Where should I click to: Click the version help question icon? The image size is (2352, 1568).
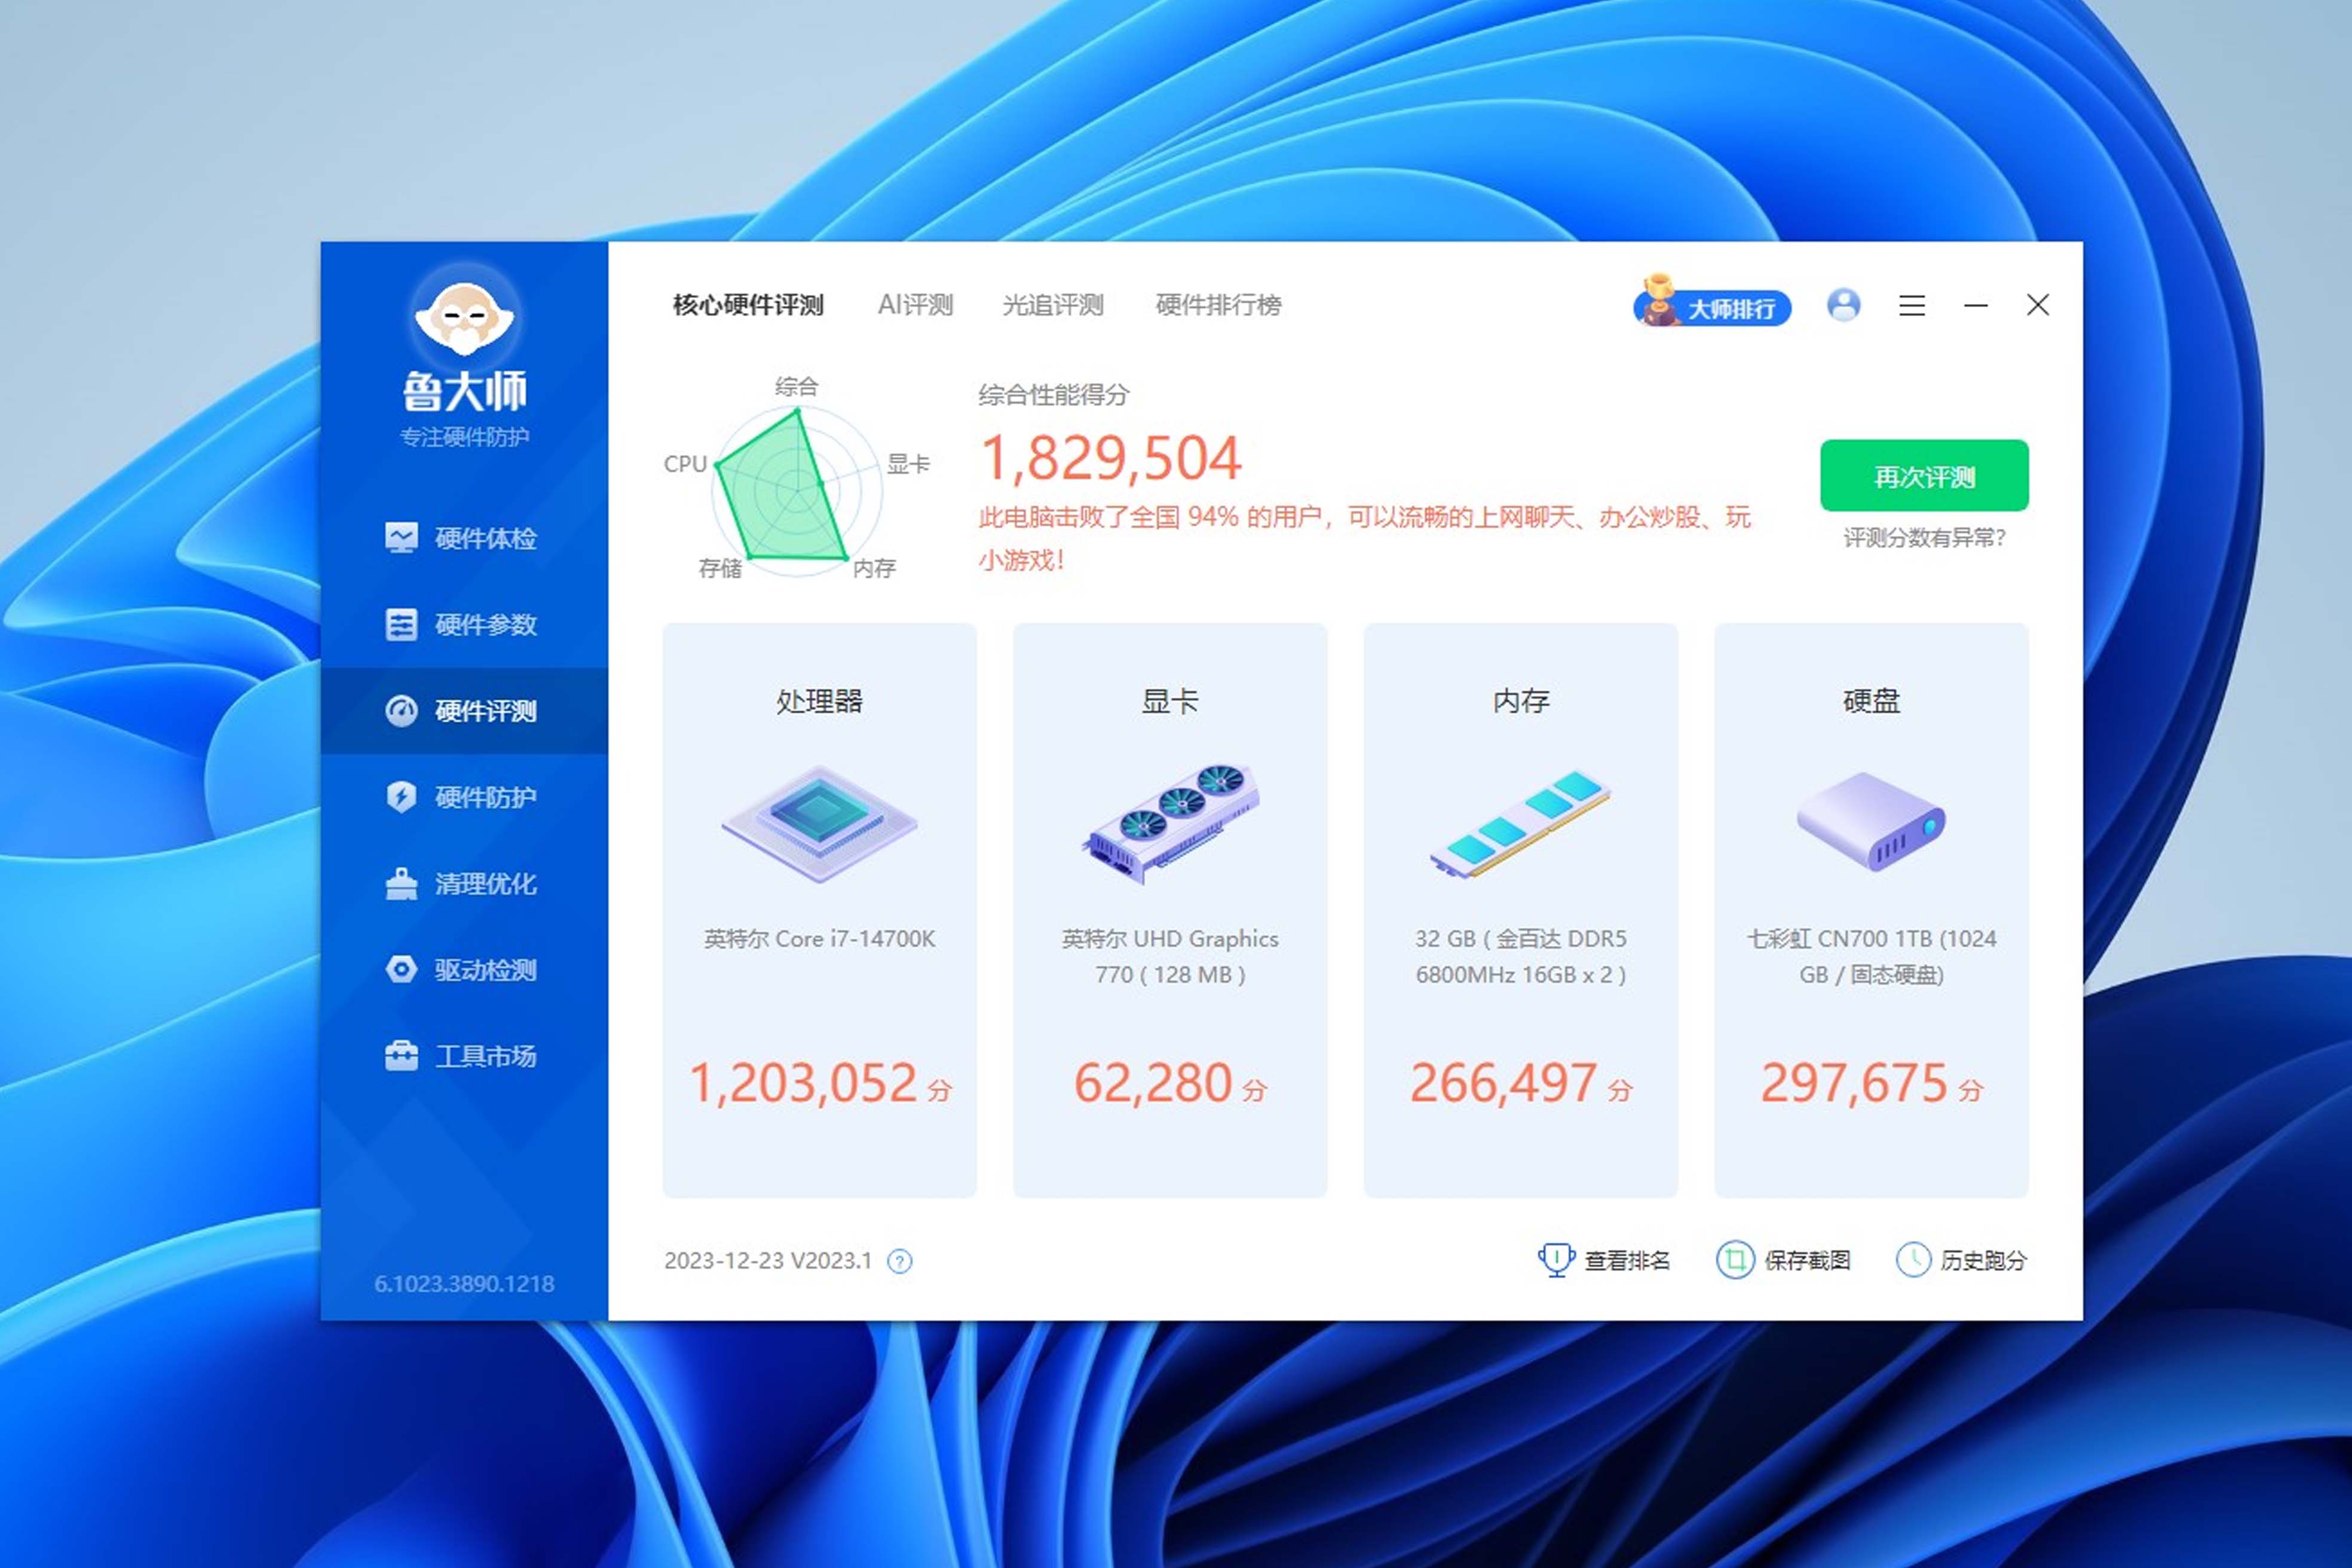(x=900, y=1261)
